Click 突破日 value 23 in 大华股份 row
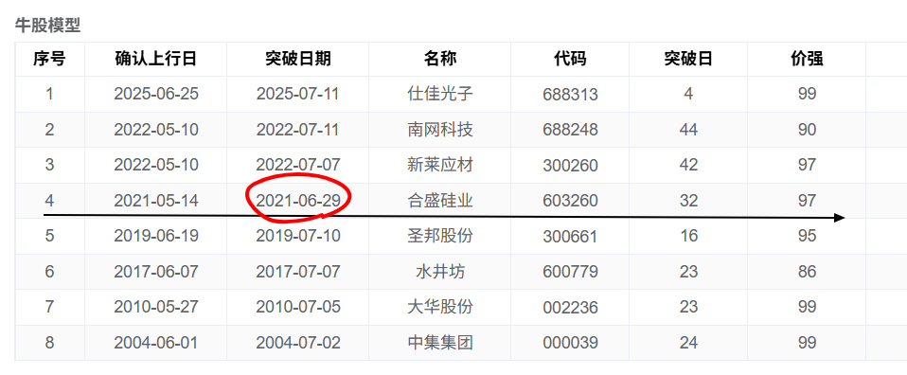This screenshot has width=907, height=375. 688,307
